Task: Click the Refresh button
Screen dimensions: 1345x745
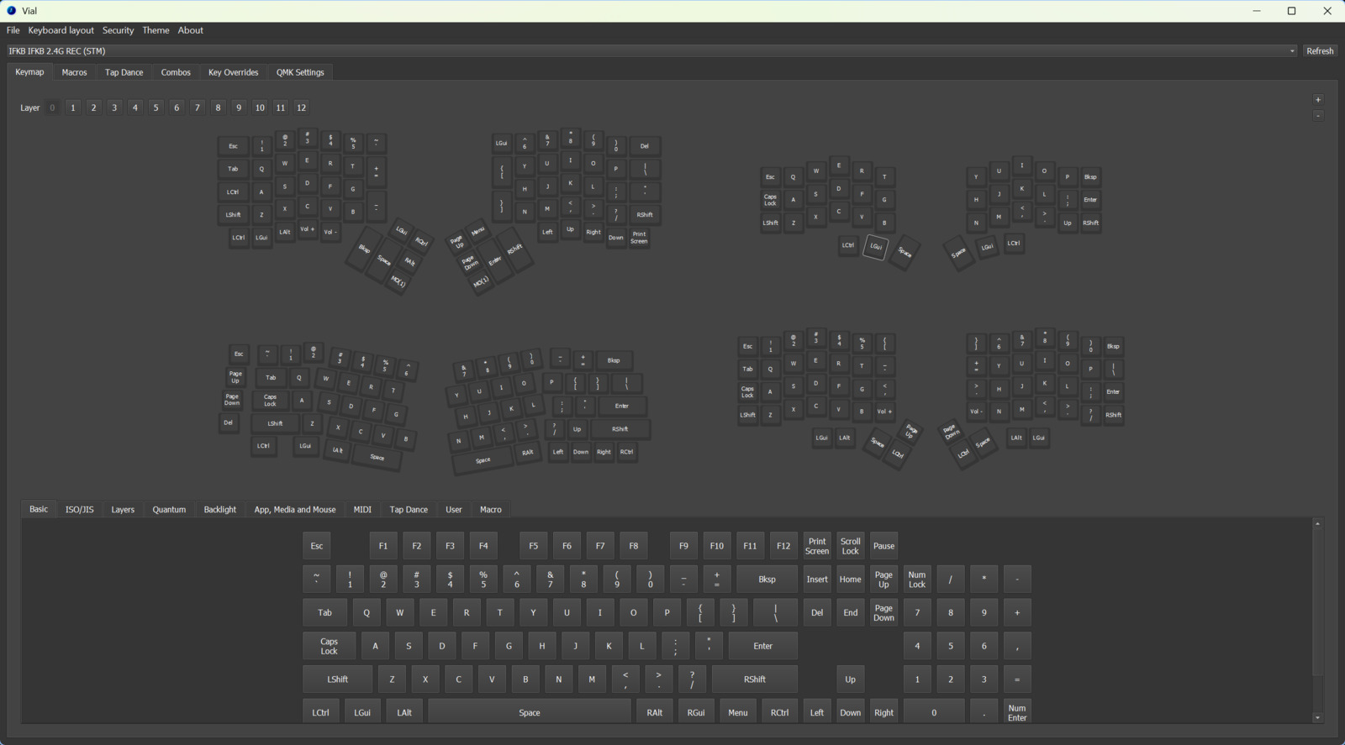Action: point(1319,51)
